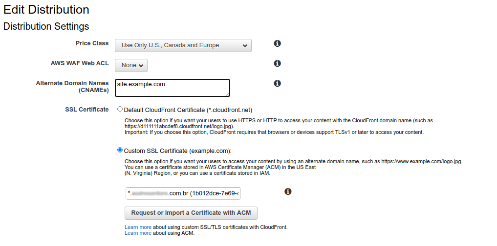Click the info icon beside Price Class

pos(277,43)
